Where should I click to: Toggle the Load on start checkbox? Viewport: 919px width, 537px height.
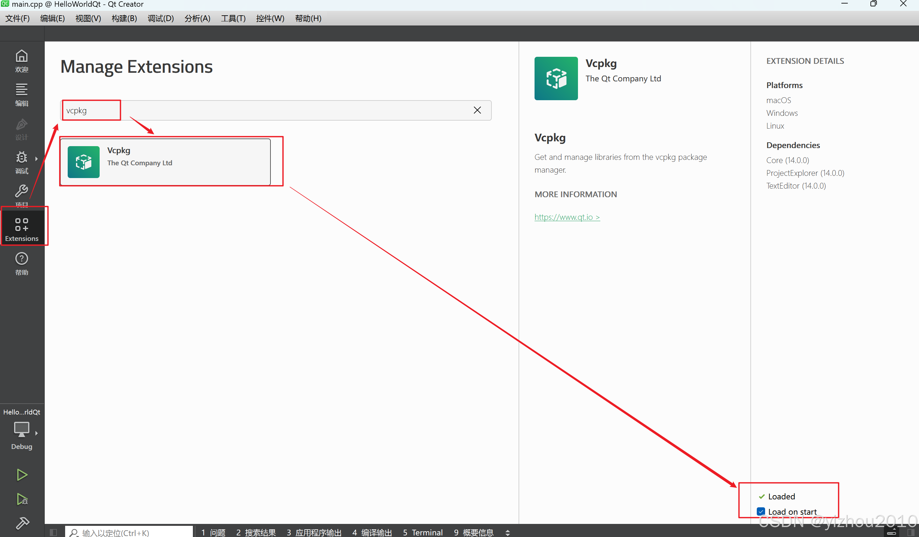tap(761, 511)
